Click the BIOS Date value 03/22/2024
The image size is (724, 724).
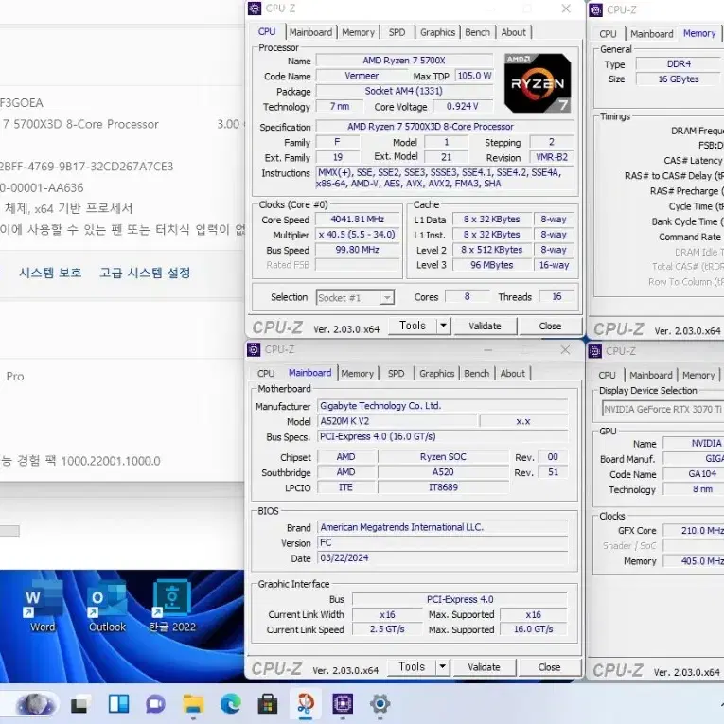click(x=442, y=557)
